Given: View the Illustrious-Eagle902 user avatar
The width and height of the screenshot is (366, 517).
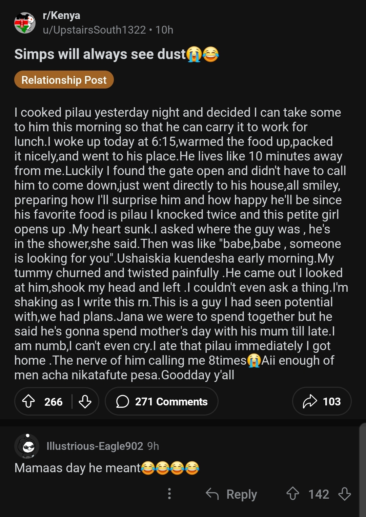Looking at the screenshot, I should 27,446.
